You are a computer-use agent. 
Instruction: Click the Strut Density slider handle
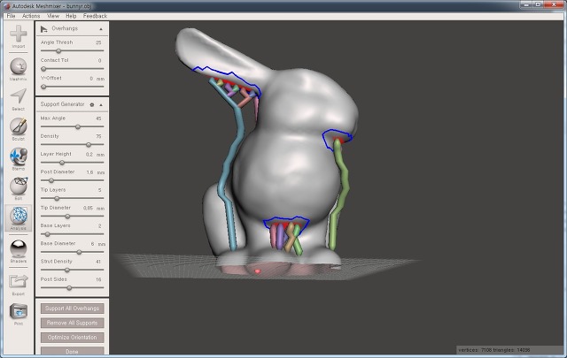tap(67, 270)
